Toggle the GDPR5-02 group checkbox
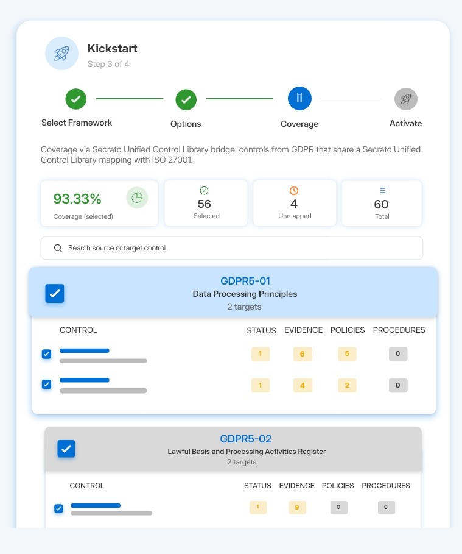The height and width of the screenshot is (554, 462). click(66, 449)
